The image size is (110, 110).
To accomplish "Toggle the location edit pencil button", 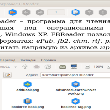I will coord(7,75).
